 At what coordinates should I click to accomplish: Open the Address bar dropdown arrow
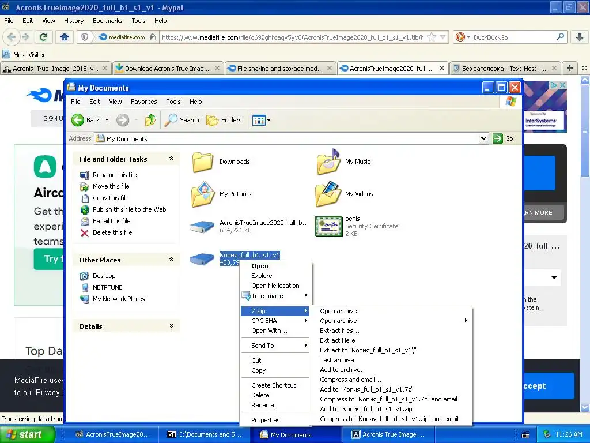pyautogui.click(x=483, y=138)
